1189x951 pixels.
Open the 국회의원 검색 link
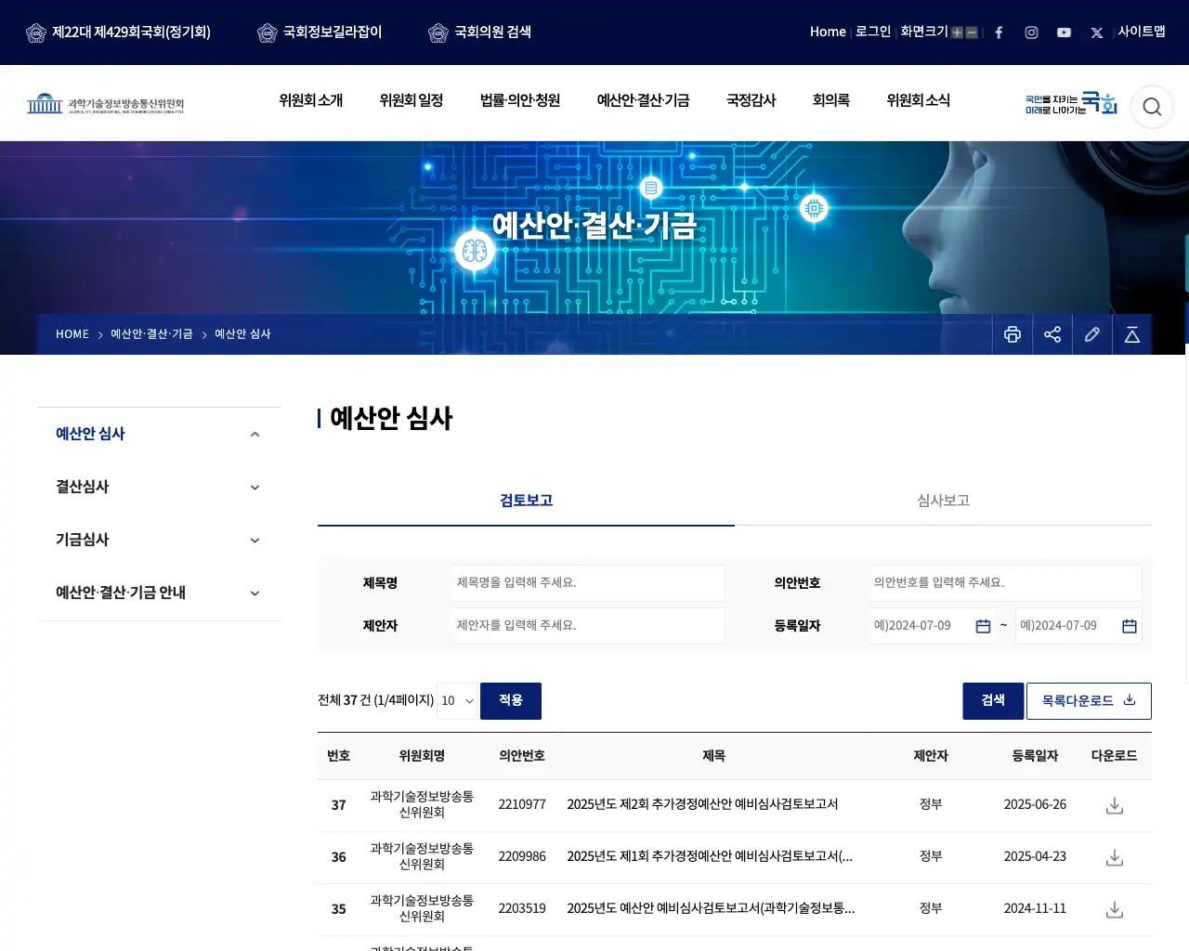coord(480,33)
